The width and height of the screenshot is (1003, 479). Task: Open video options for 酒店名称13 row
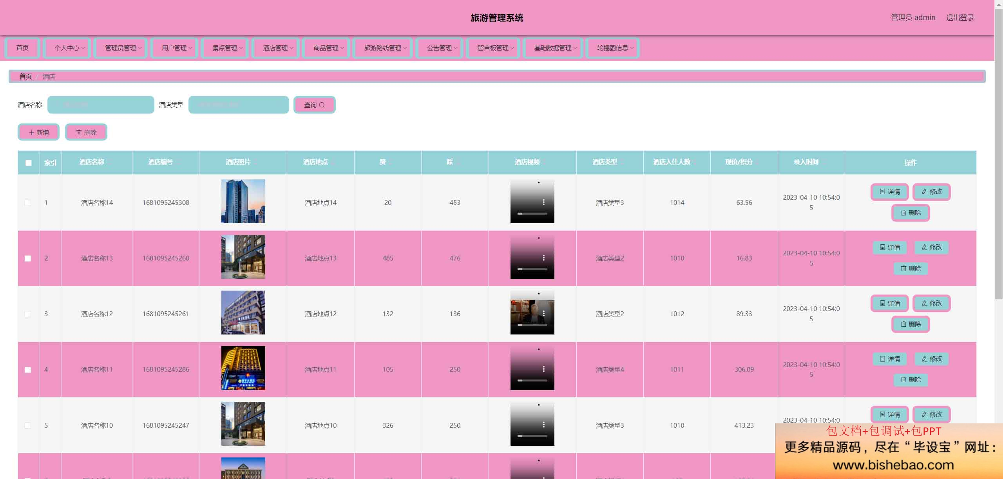[543, 258]
